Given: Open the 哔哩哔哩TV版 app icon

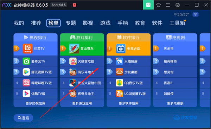Looking at the screenshot, I should (26, 83).
